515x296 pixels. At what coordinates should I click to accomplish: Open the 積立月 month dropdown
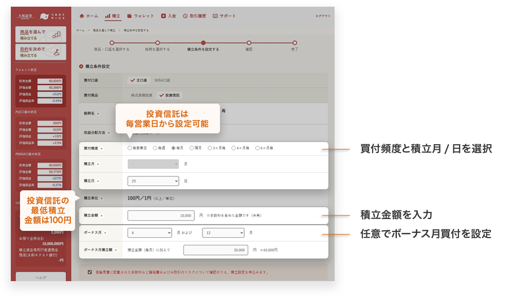pyautogui.click(x=153, y=164)
